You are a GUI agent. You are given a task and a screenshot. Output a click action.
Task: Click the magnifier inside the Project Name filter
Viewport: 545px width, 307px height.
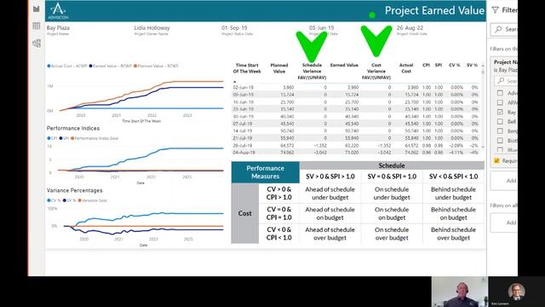(x=501, y=81)
